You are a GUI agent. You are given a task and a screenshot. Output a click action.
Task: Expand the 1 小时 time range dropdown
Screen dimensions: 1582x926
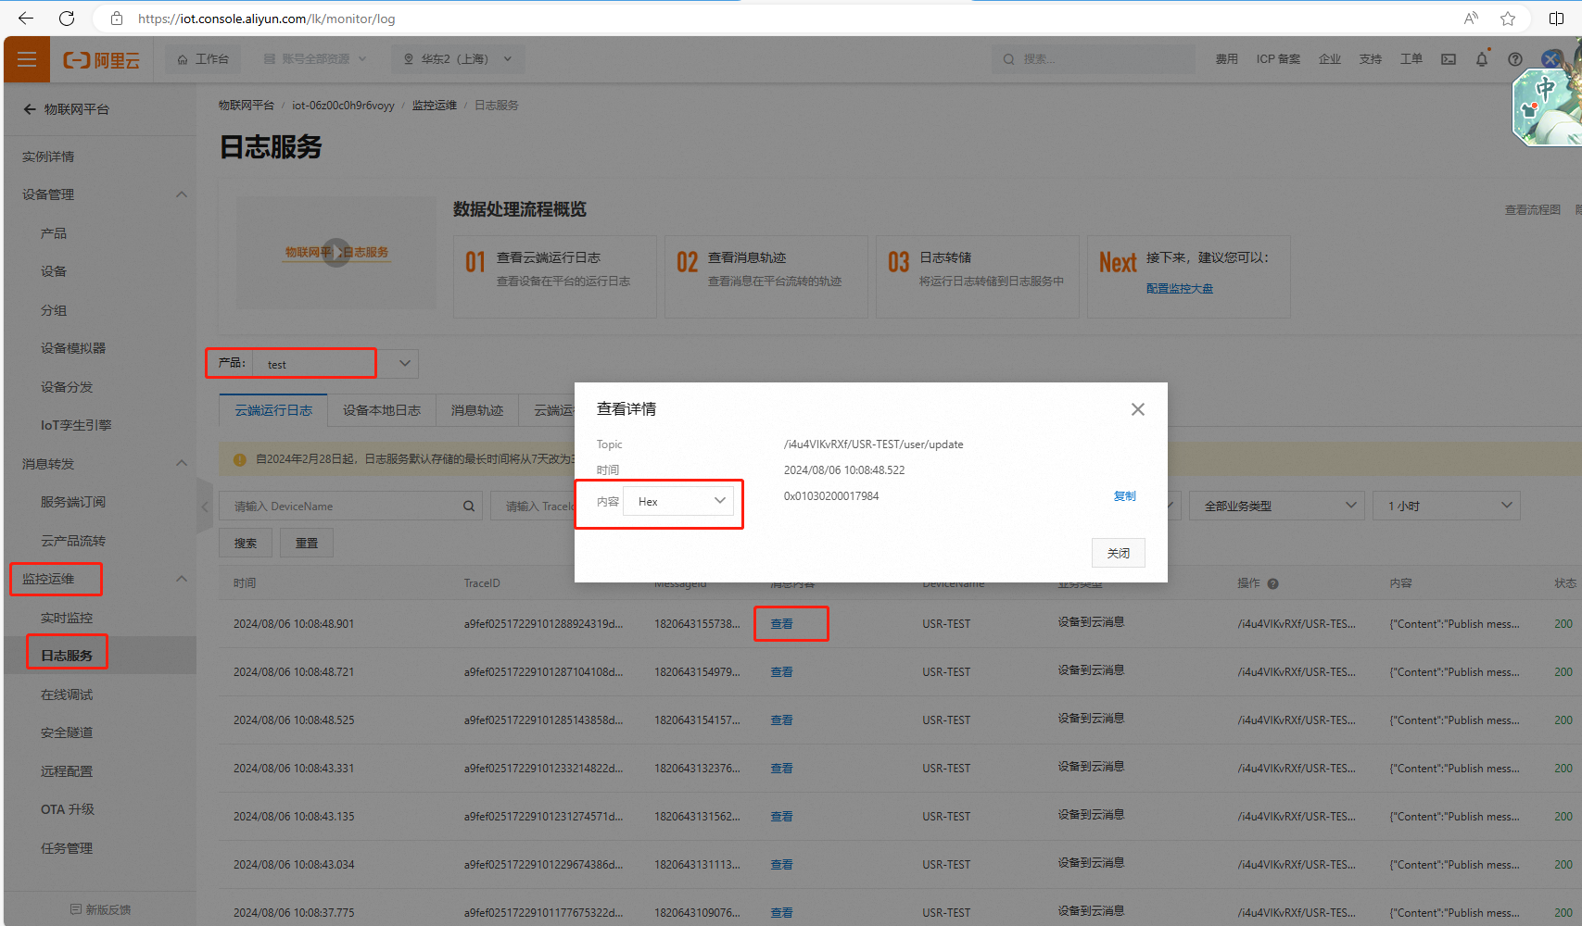(x=1446, y=506)
